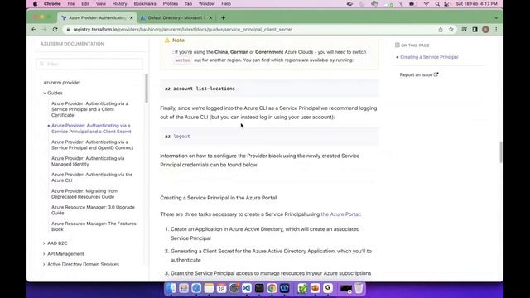Open the Apple menu

coord(35,4)
